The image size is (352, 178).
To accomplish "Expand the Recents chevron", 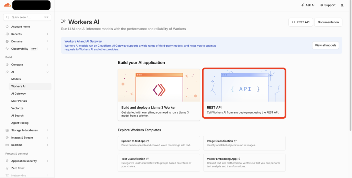I will (47, 34).
